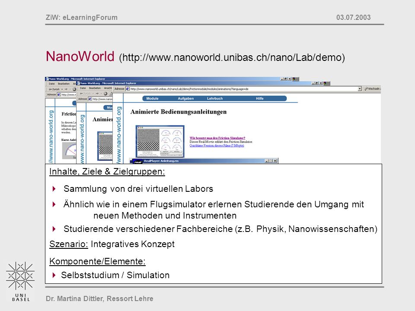The width and height of the screenshot is (415, 311).
Task: Open the Hilfe navigation tab
Action: (259, 98)
